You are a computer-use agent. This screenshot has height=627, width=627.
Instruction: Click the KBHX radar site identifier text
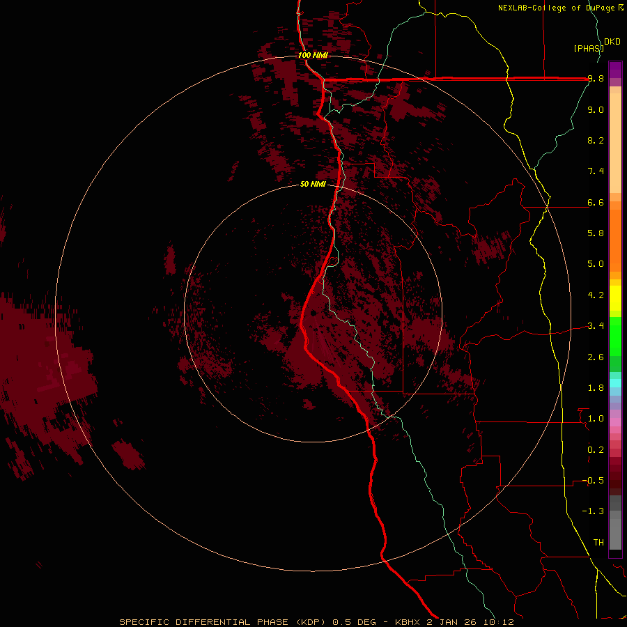408,622
